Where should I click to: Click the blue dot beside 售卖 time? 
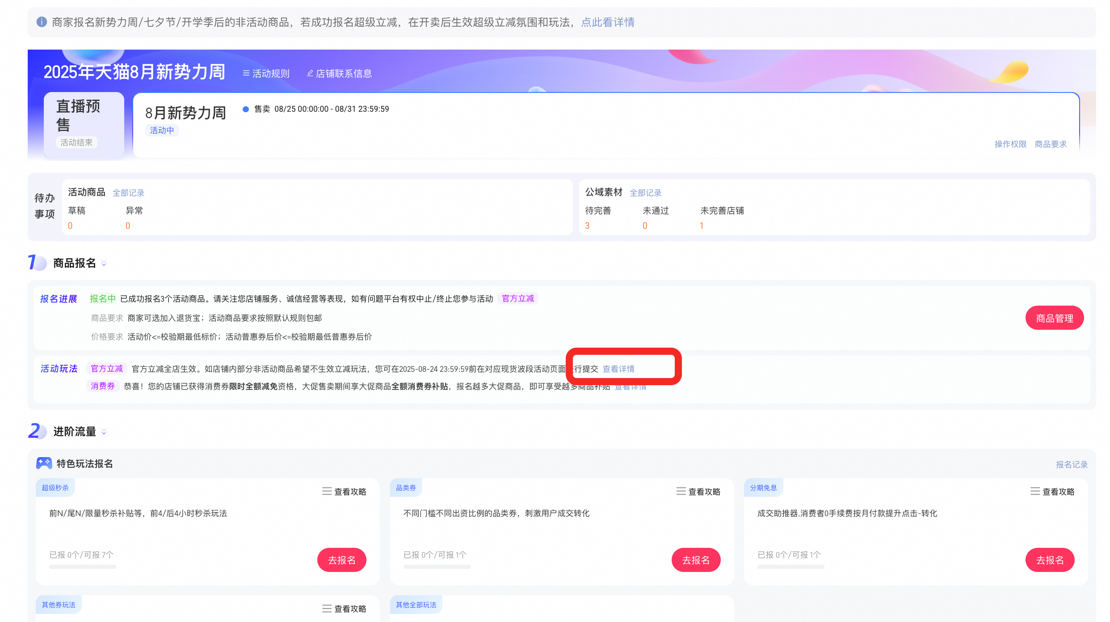coord(245,109)
